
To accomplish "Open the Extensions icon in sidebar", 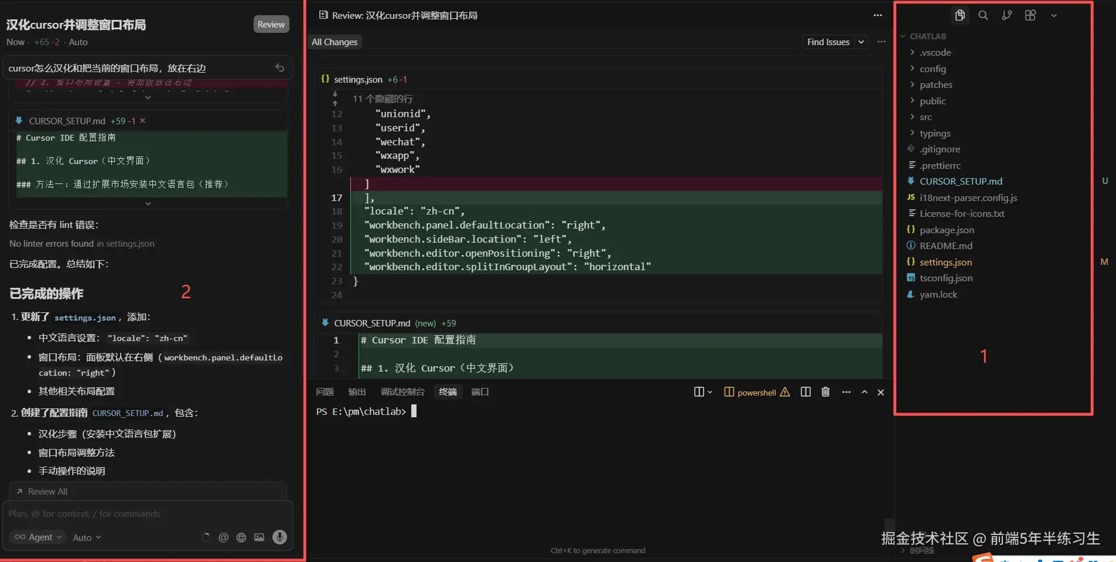I will point(1030,15).
